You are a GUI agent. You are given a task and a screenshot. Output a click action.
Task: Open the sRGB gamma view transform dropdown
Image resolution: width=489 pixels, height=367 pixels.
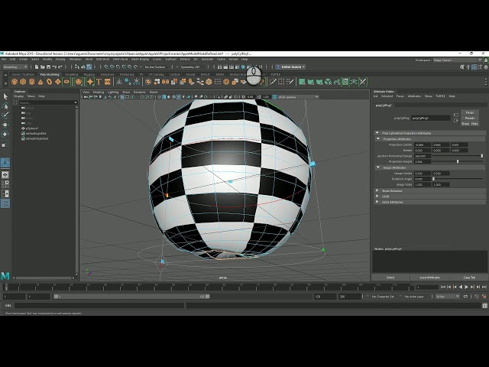pos(298,97)
